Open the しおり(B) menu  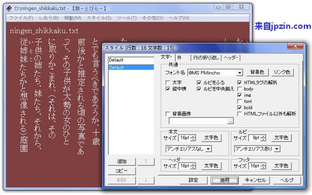(x=49, y=18)
